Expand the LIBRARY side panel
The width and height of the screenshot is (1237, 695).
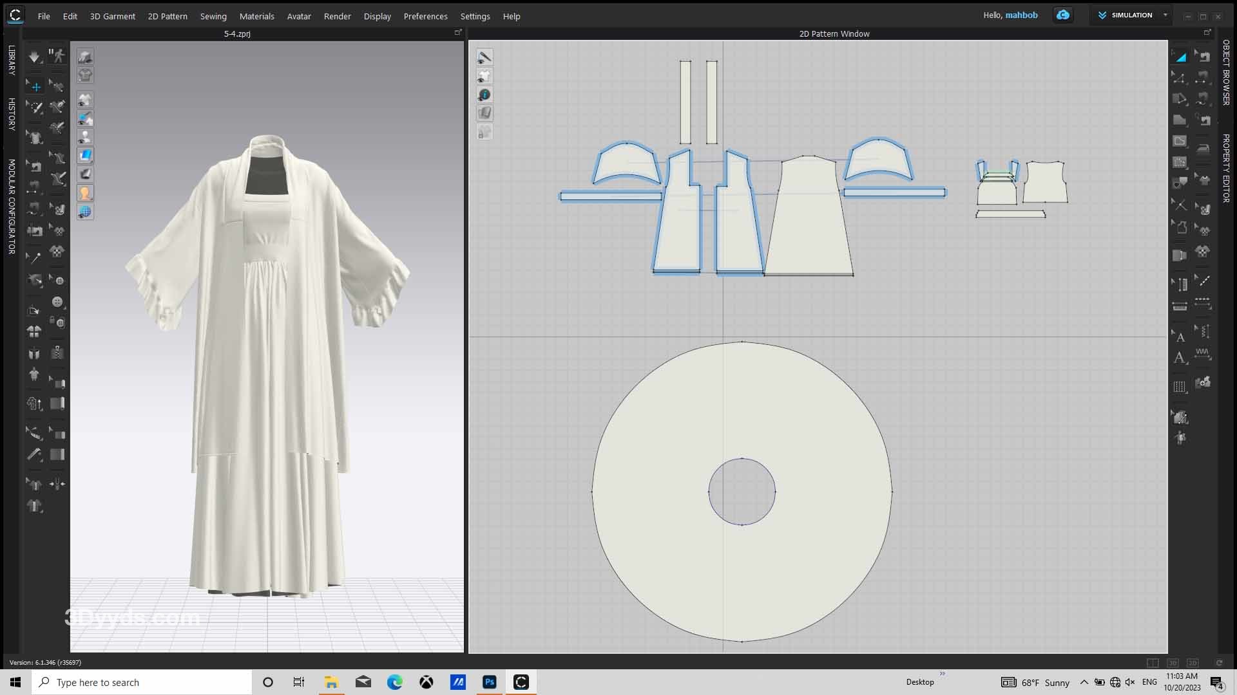11,60
